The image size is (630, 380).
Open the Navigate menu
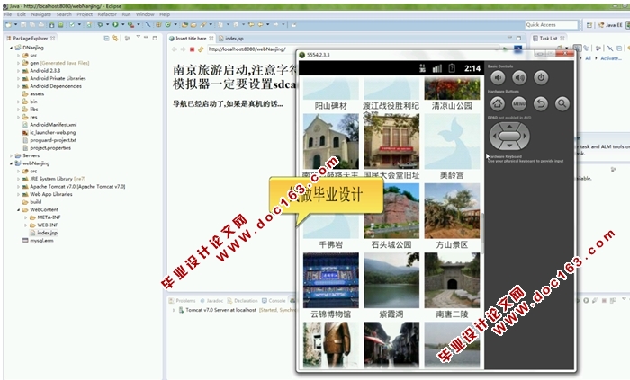(41, 14)
